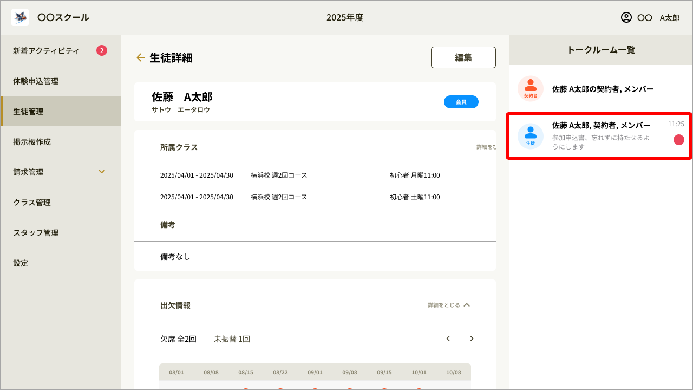
Task: Toggle details of the 所属クラス section
Action: pos(486,147)
